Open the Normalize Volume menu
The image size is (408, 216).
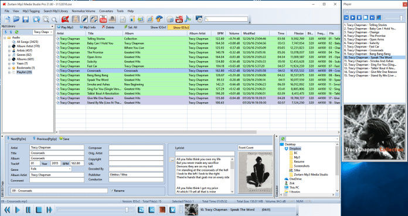[83, 11]
